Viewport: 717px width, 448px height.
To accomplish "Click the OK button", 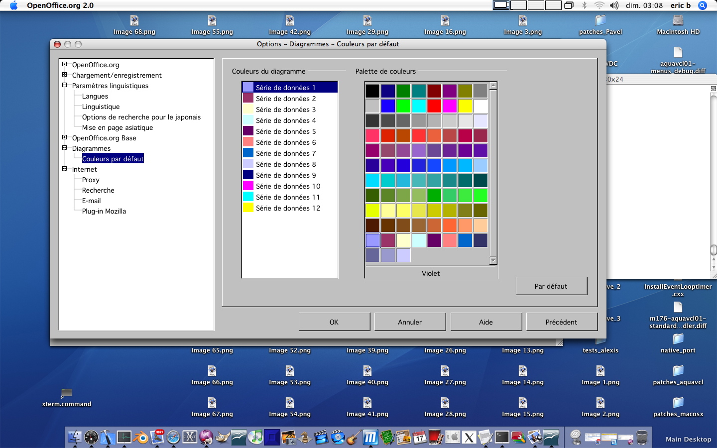I will click(334, 322).
